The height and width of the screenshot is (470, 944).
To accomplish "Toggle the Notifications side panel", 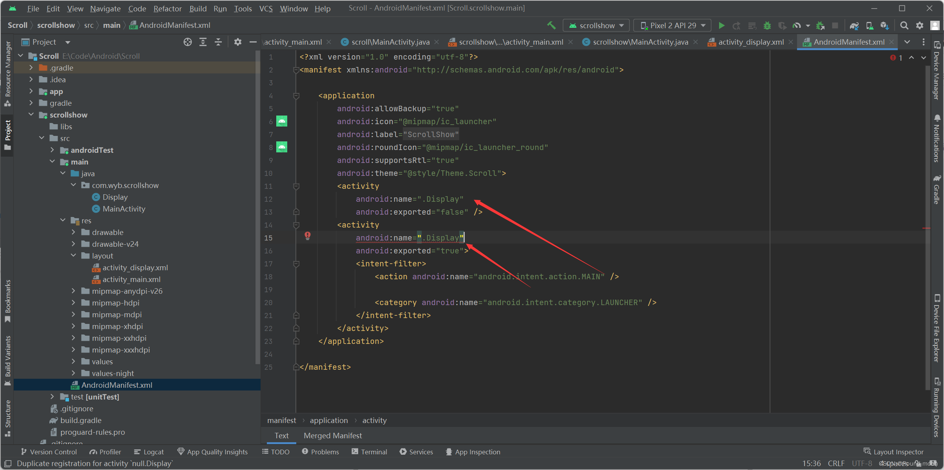I will (x=937, y=139).
